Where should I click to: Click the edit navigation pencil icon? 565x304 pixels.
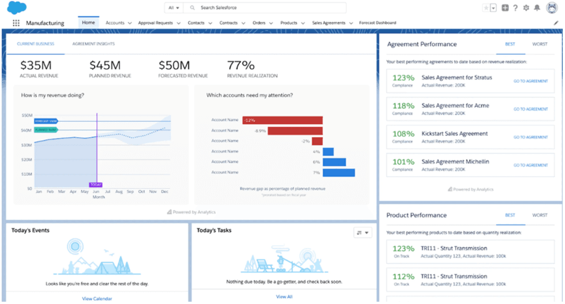(x=556, y=23)
